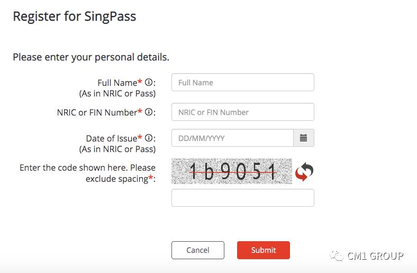
Task: Click 'Please enter your personal details' text
Action: pos(91,57)
